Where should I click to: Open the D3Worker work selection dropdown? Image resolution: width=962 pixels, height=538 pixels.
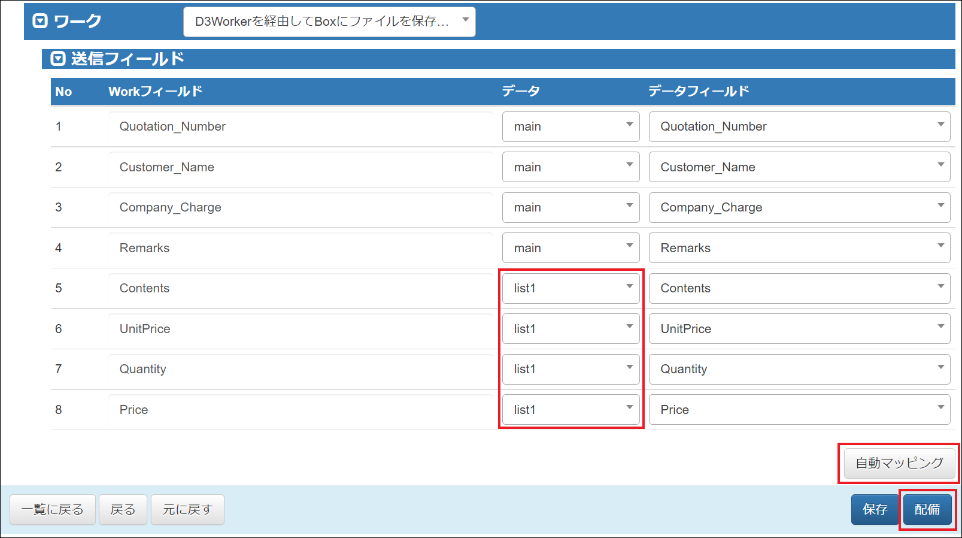[x=329, y=22]
